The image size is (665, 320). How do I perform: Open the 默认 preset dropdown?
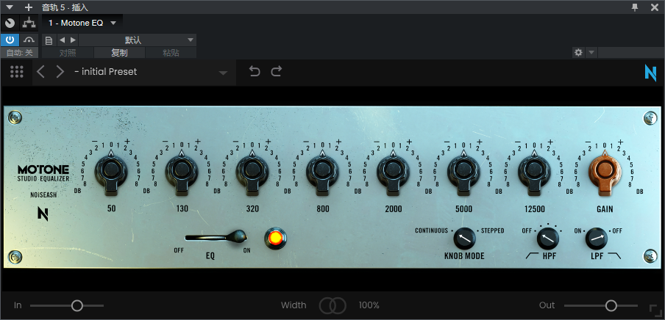click(x=138, y=40)
